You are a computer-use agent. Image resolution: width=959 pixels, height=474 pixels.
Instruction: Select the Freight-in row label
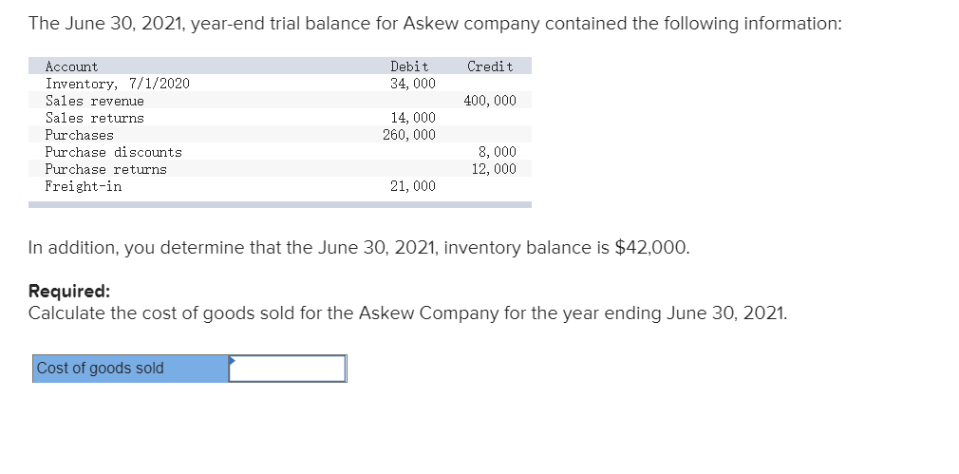[84, 186]
